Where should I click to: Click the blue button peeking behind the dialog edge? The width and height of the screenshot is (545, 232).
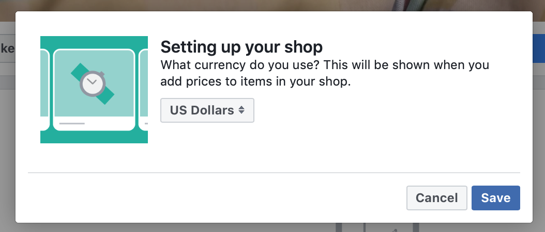538,48
